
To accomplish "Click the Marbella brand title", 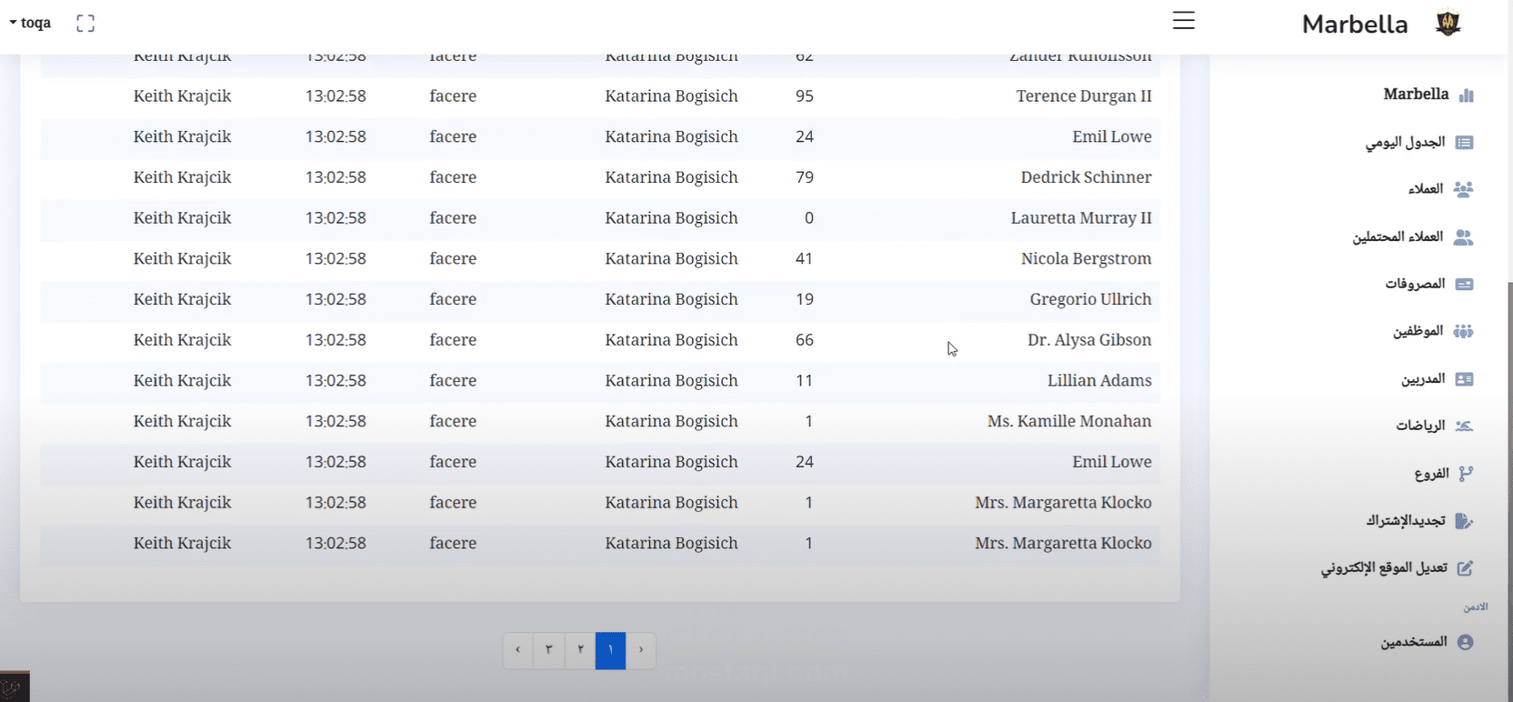I will (1355, 25).
